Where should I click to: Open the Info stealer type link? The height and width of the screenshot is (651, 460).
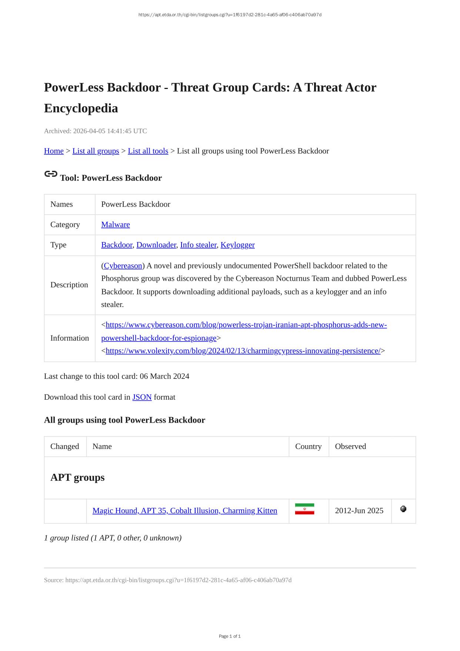[198, 245]
